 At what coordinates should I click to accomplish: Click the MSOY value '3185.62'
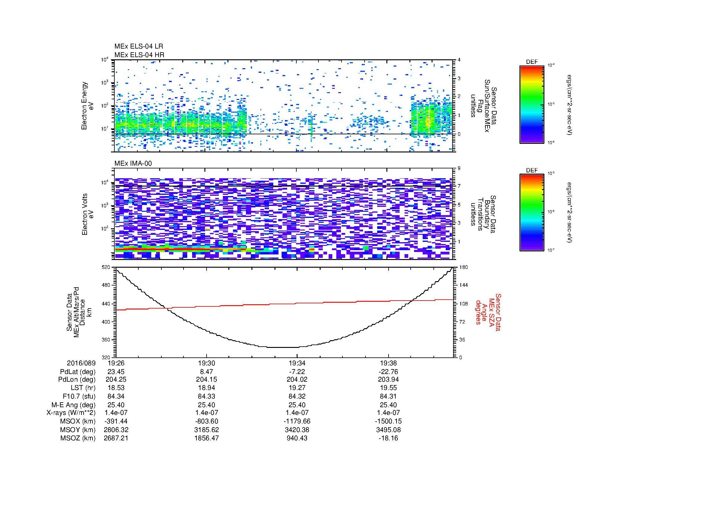tap(206, 430)
